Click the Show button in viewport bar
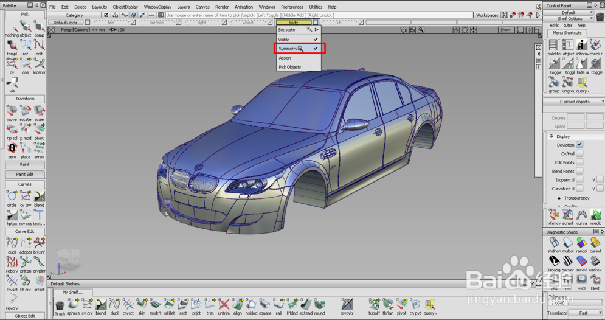The image size is (605, 320). 505,30
